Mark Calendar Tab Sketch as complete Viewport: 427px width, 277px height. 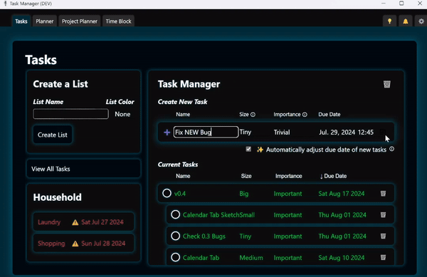(175, 214)
